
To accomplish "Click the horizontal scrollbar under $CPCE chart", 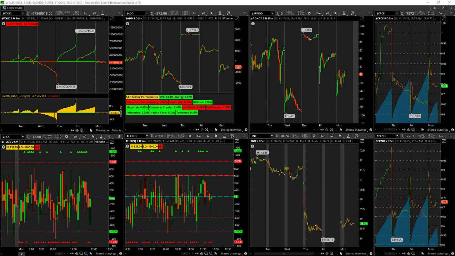I will (389, 130).
